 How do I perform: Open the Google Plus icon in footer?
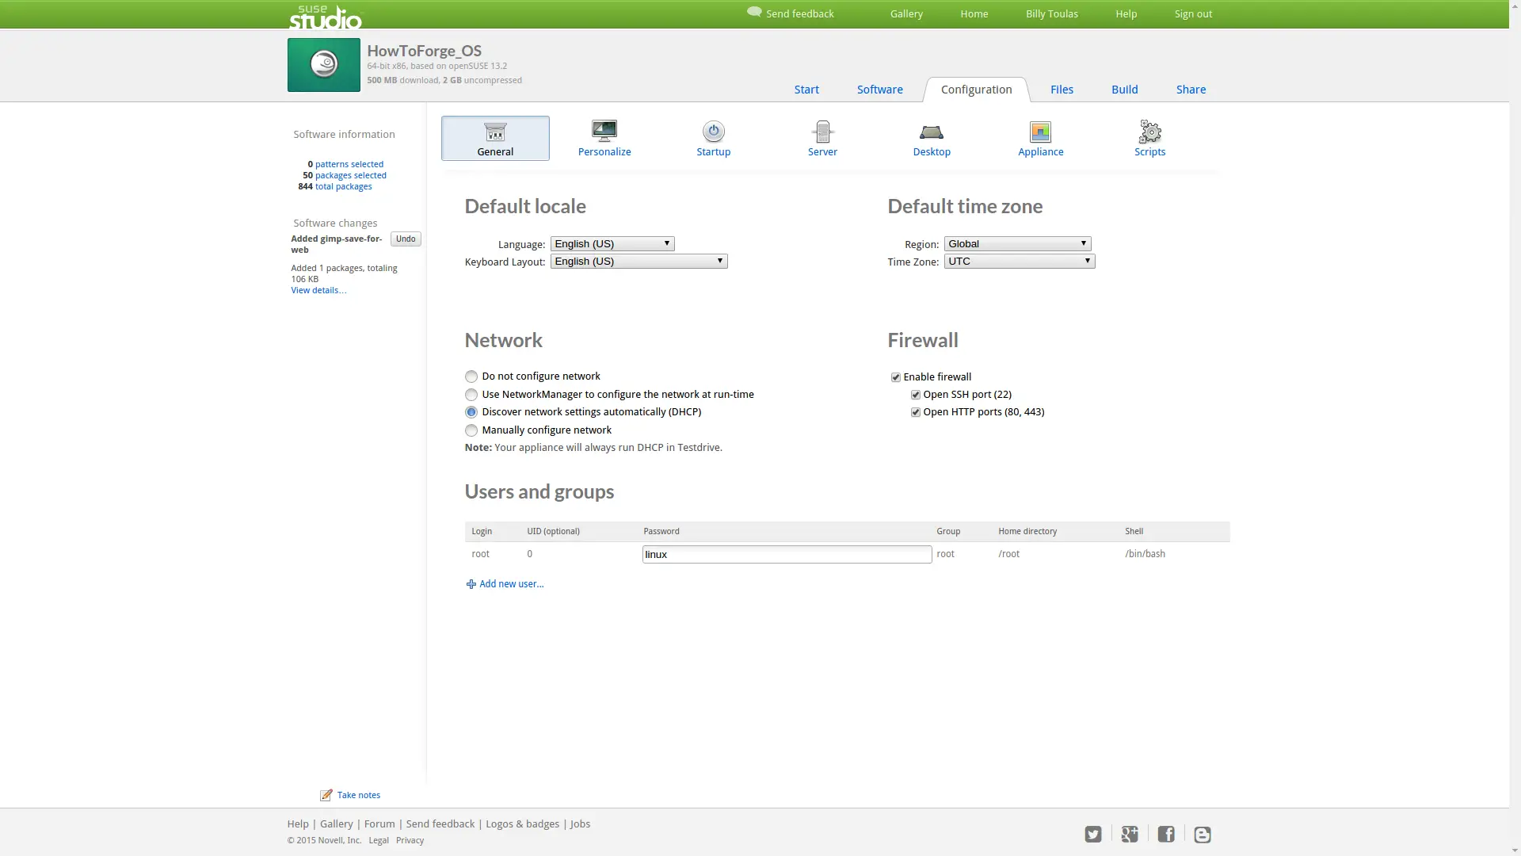click(1130, 834)
